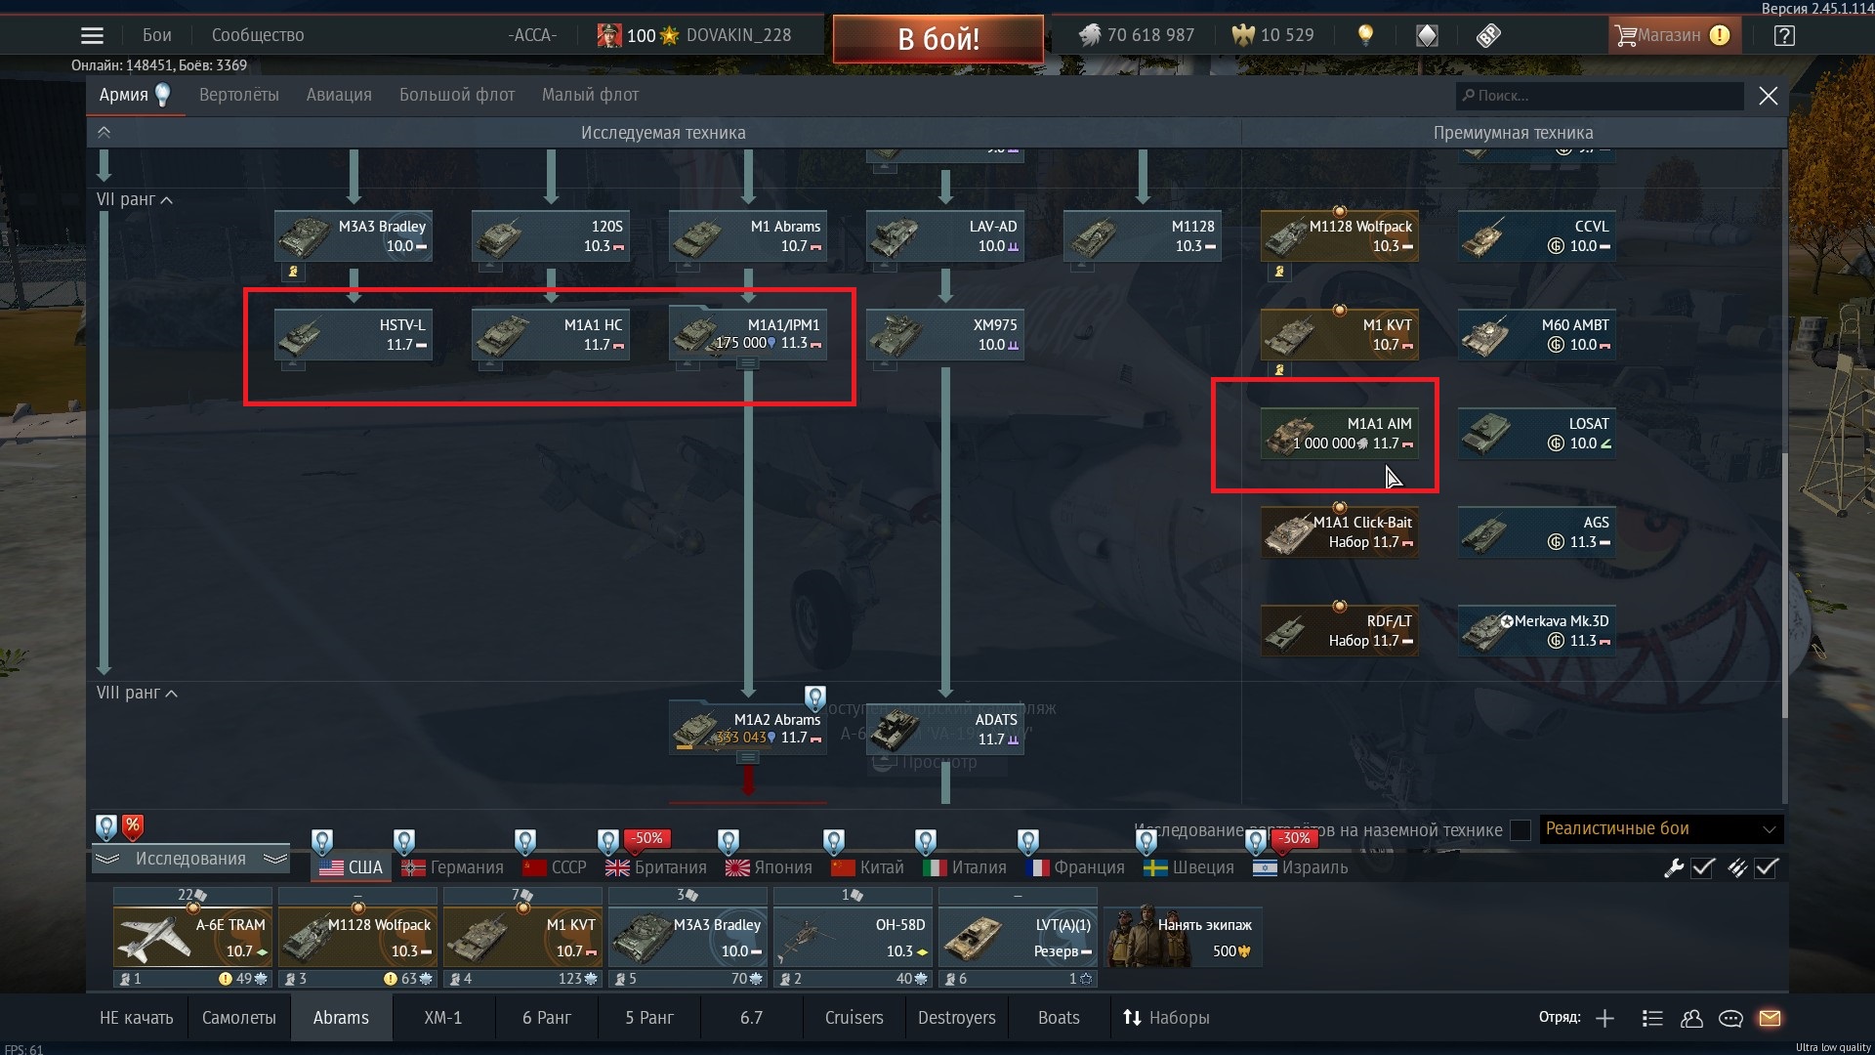Screen dimensions: 1875x1055
Task: Open the help question mark icon
Action: point(1784,36)
